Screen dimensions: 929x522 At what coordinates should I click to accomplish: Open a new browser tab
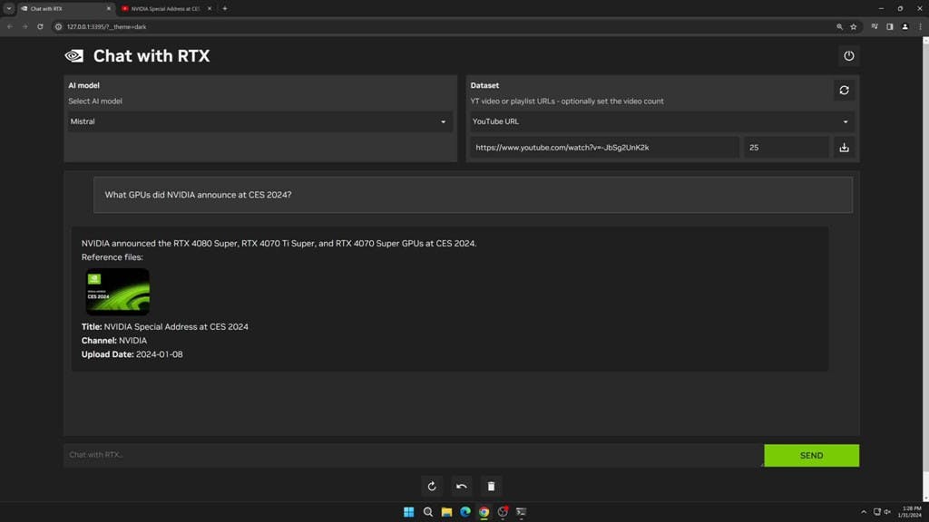[225, 9]
